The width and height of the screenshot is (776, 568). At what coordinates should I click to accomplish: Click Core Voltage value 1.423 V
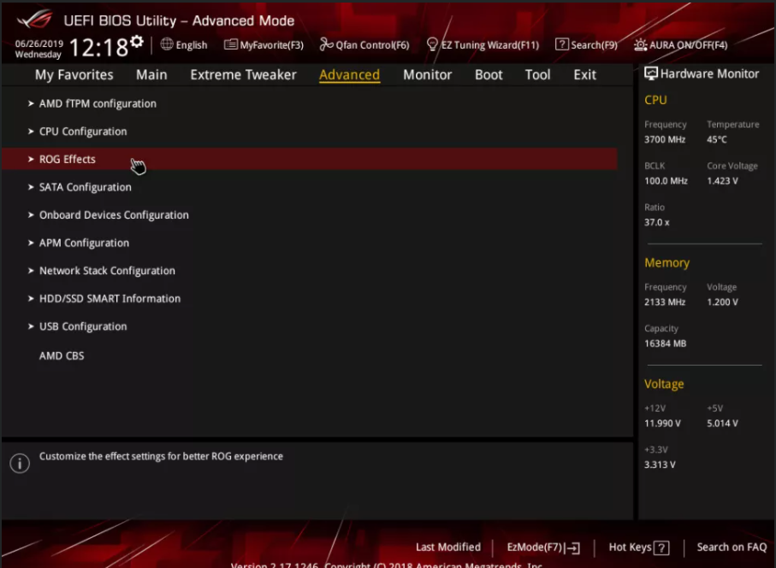[723, 181]
